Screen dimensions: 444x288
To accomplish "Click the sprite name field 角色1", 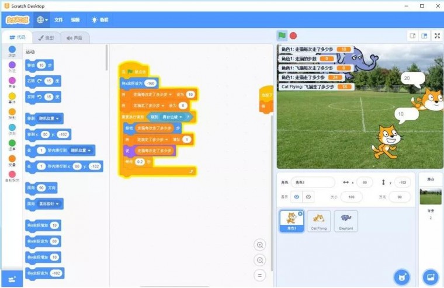I will 313,182.
